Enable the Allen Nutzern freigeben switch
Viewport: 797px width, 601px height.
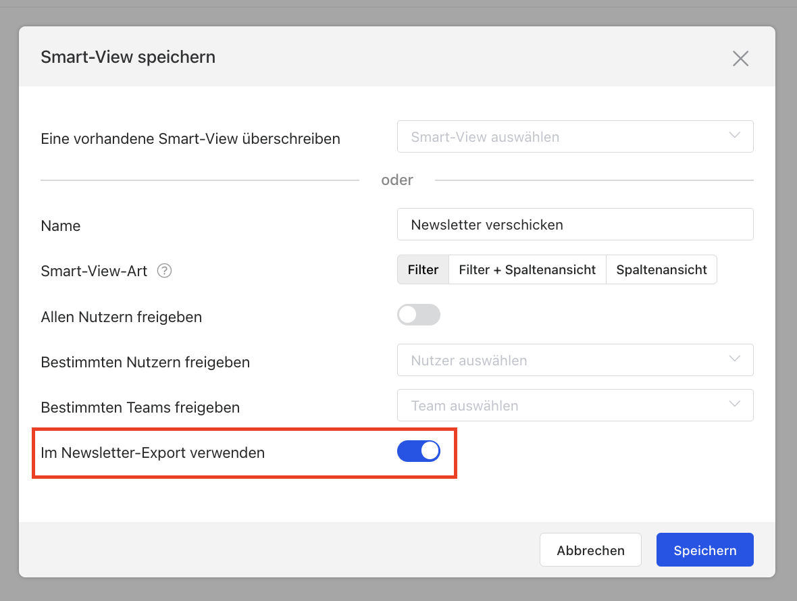coord(418,315)
